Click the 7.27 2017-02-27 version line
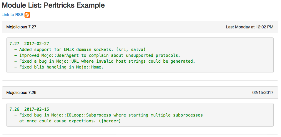 [x=29, y=44]
